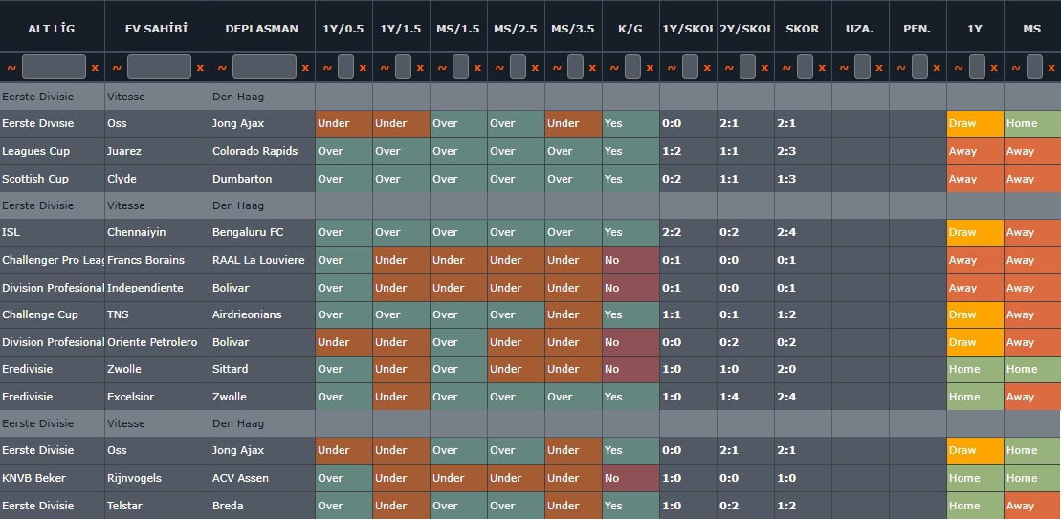Select the Excelsior home team cell
Image resolution: width=1061 pixels, height=519 pixels.
157,396
